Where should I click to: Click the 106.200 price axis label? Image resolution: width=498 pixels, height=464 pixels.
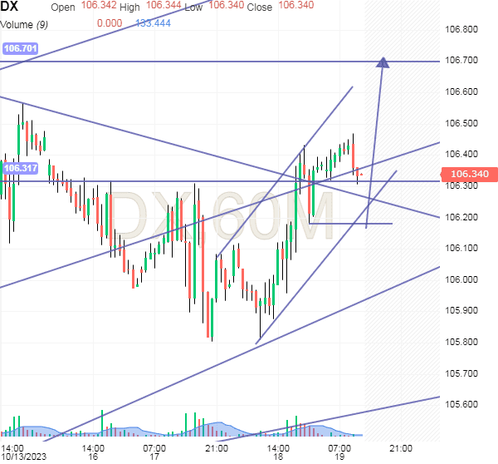(461, 217)
